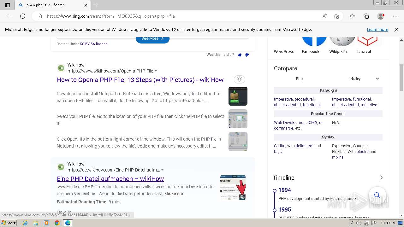Launch Chrome from the taskbar
The width and height of the screenshot is (404, 227).
click(57, 223)
